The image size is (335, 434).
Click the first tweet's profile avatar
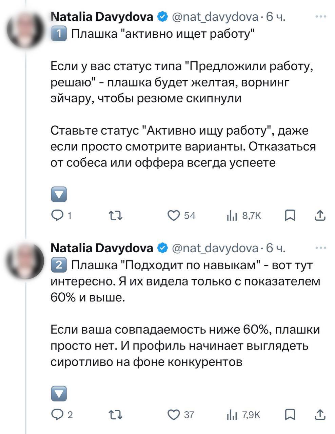click(x=27, y=30)
